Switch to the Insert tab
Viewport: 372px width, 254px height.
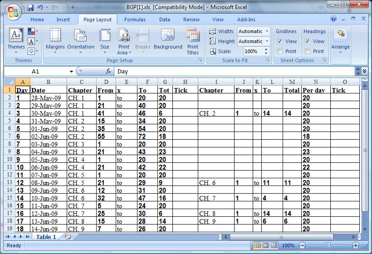[63, 20]
